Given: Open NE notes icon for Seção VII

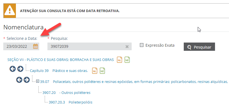Looking at the screenshot, I should [x=127, y=60].
